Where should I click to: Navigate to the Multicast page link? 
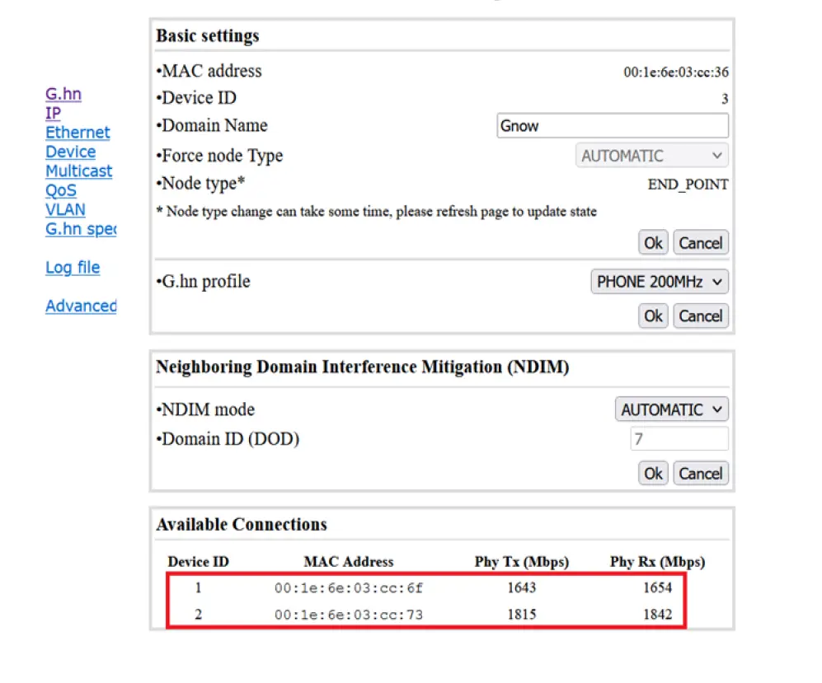click(78, 171)
